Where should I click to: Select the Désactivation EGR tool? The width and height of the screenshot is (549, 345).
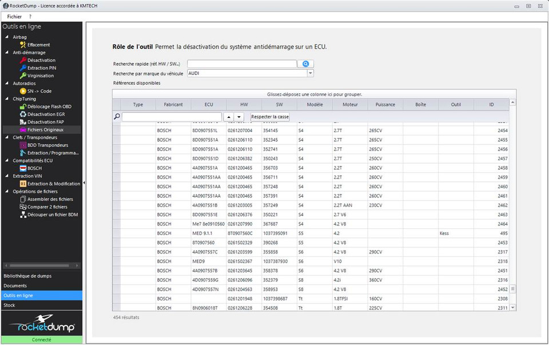pos(46,114)
